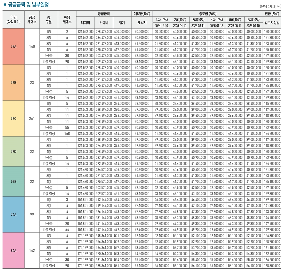Select the date 2026.09.10.

[x=254, y=26]
